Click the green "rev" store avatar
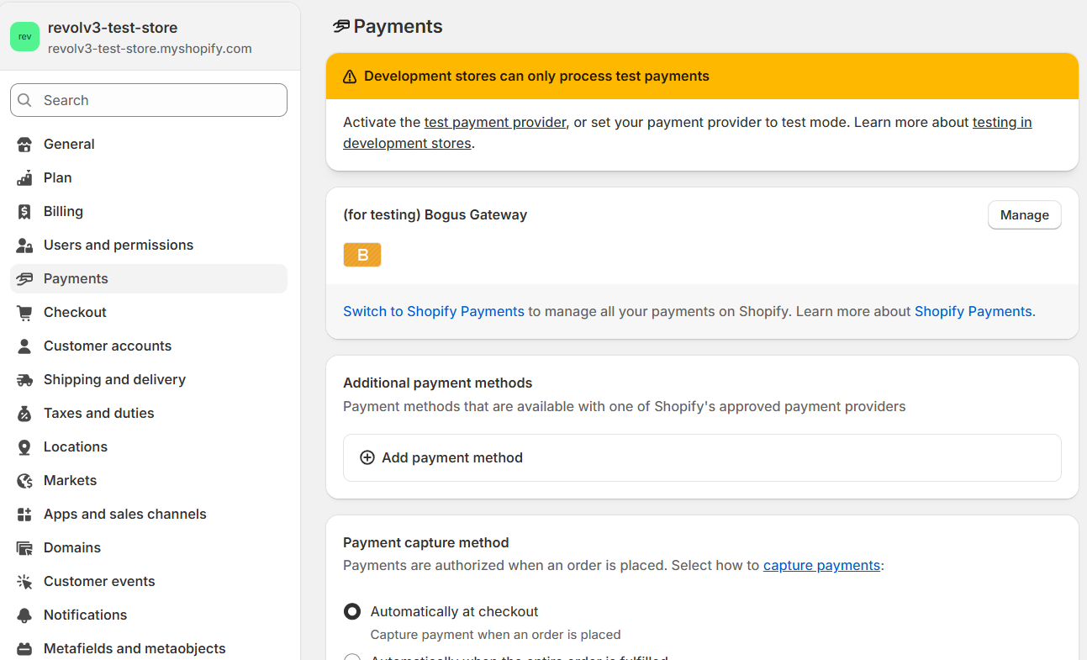 coord(24,36)
